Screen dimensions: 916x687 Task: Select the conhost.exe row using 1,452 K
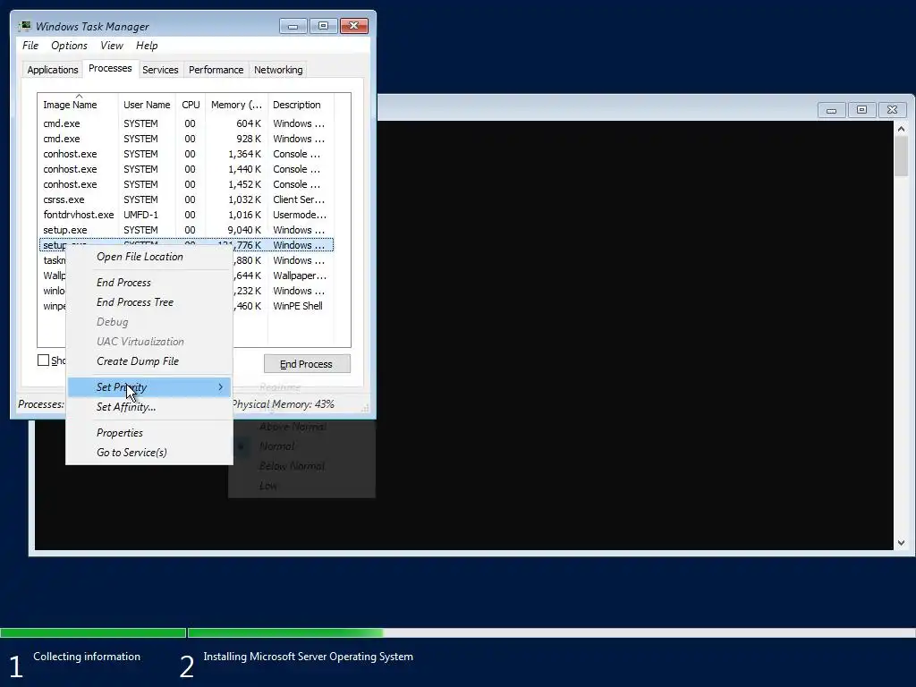[x=186, y=184]
